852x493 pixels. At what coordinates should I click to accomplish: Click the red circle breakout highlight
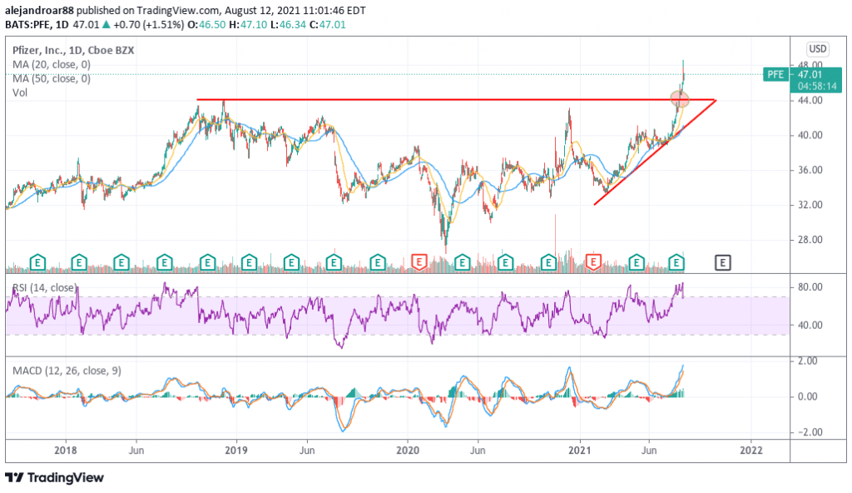coord(680,99)
